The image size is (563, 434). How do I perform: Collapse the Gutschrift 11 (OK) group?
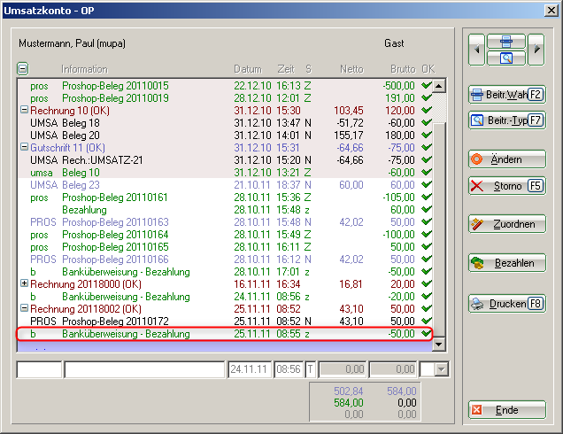click(24, 147)
